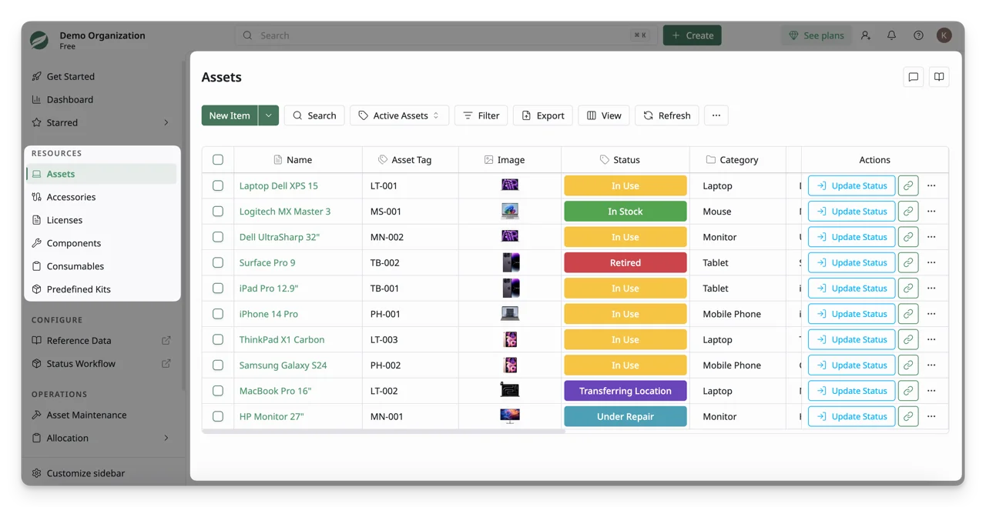Open Reference Data external link icon
Screen dimensions: 986x507
pyautogui.click(x=166, y=341)
